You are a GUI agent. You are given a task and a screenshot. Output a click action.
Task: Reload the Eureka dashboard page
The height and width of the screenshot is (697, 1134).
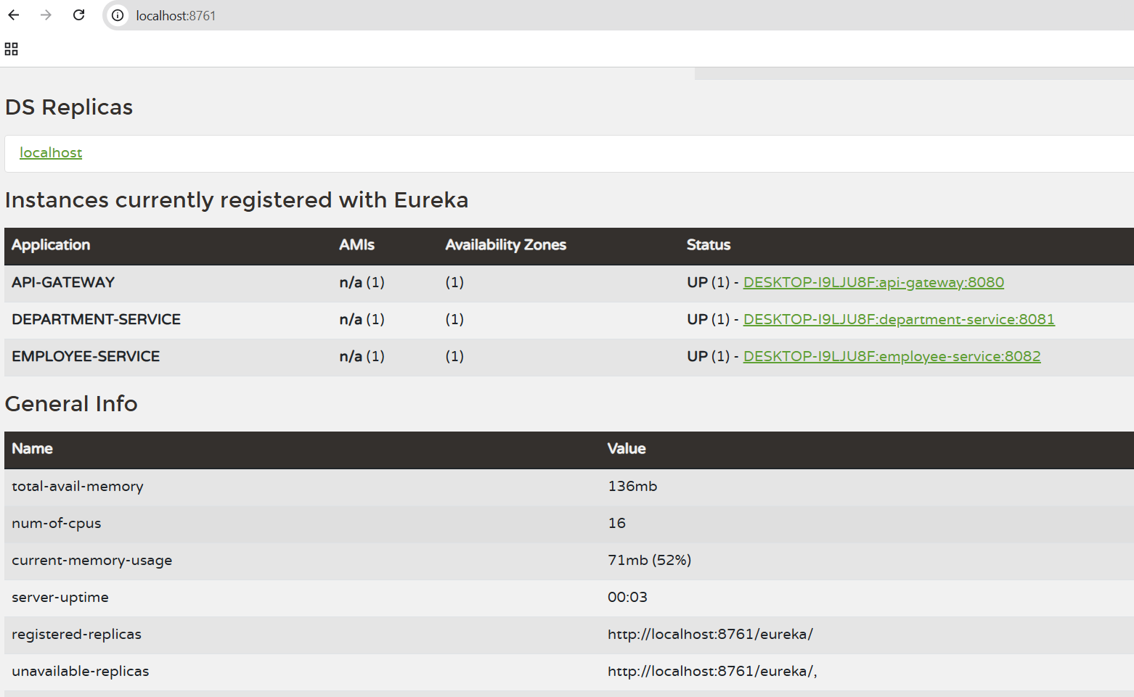[78, 15]
